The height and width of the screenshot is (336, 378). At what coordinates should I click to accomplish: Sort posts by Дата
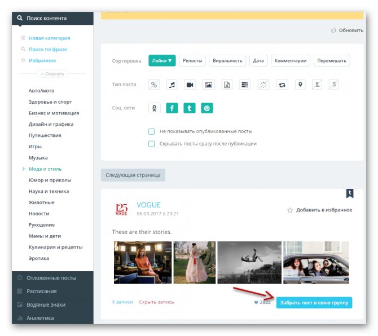[258, 61]
